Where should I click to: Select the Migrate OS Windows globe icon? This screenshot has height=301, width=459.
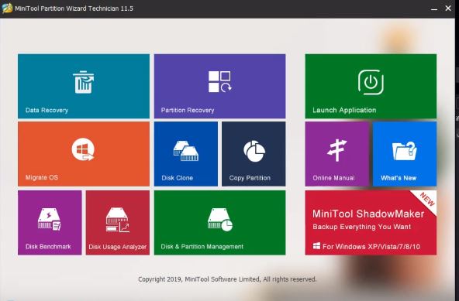pyautogui.click(x=83, y=149)
